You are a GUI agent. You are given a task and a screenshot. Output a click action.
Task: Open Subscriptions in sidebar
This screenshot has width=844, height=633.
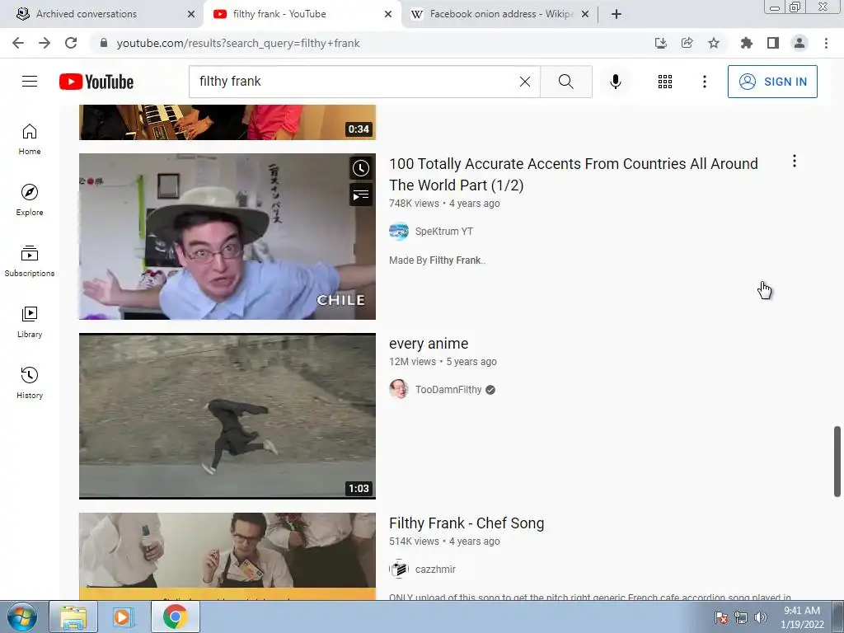pyautogui.click(x=30, y=261)
